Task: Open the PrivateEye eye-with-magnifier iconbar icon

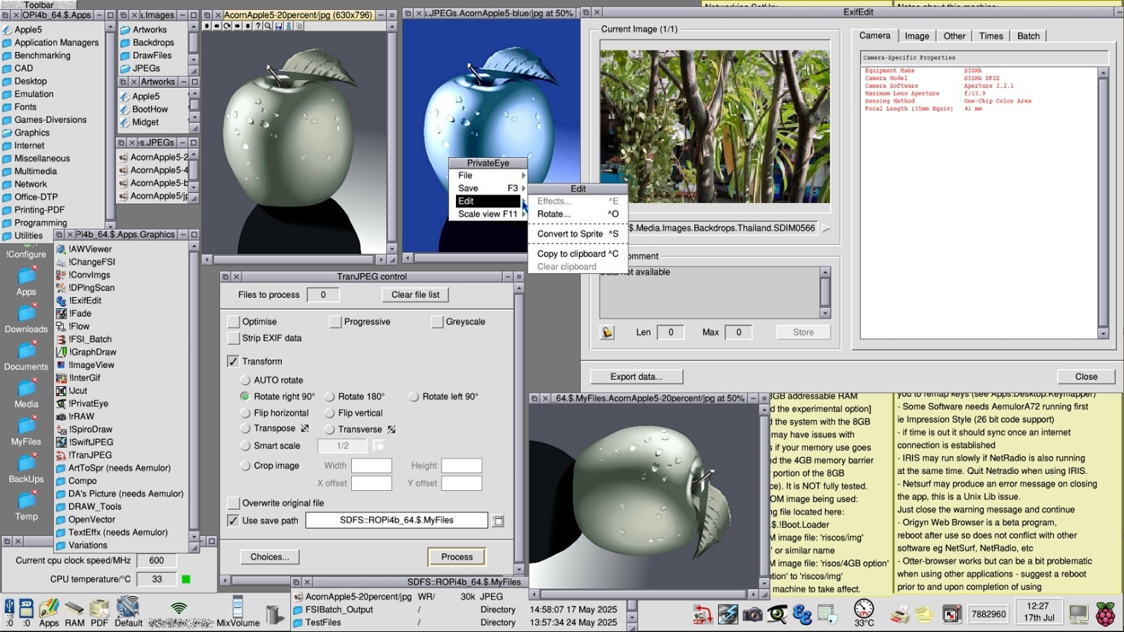Action: point(777,614)
